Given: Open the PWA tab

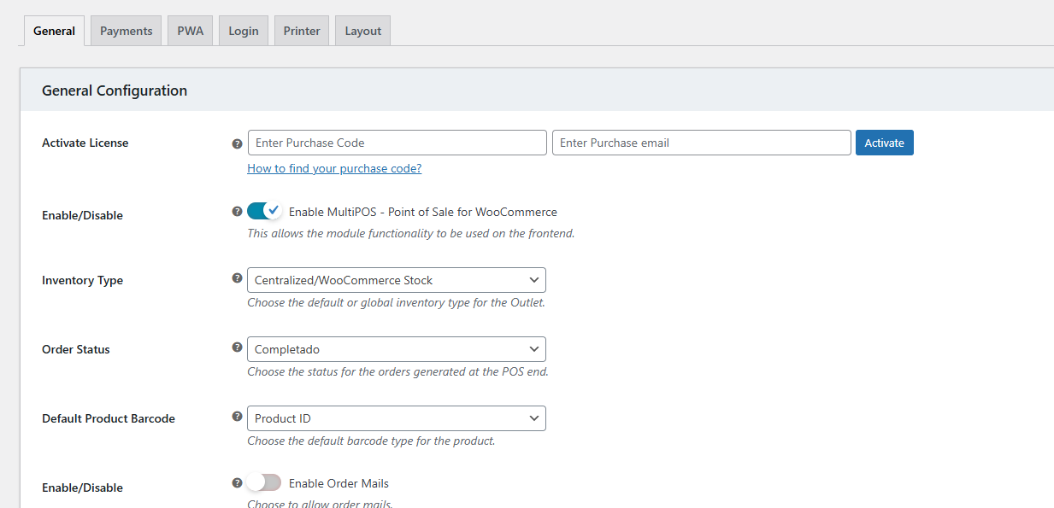Looking at the screenshot, I should 190,31.
